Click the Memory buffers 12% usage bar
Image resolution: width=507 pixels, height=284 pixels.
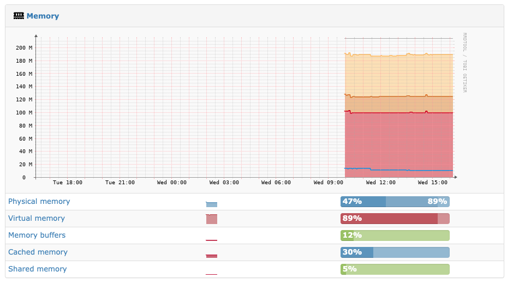[x=395, y=235]
